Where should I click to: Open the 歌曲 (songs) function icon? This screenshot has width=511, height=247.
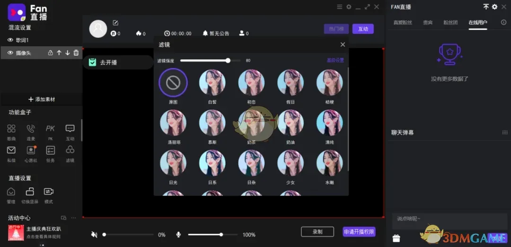(11, 129)
